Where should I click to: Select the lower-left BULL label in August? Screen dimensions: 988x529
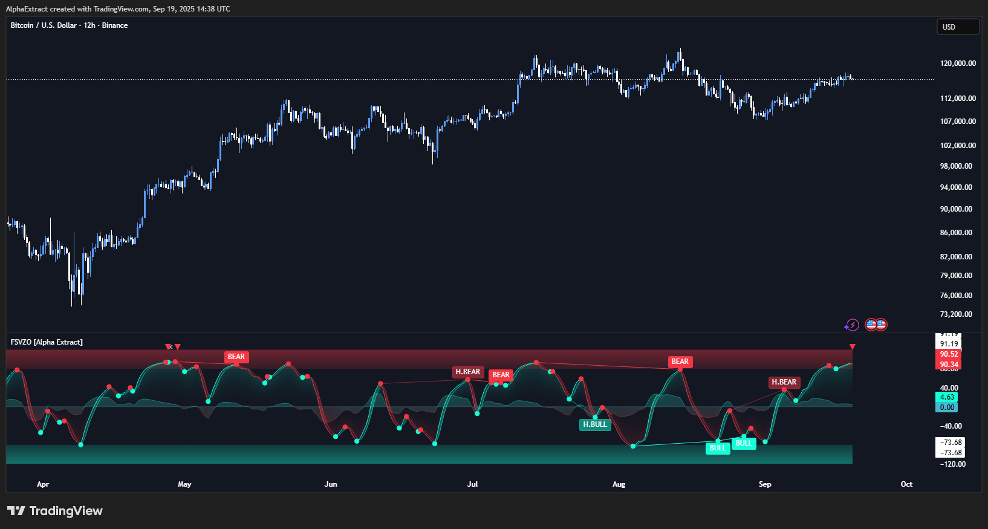(x=718, y=448)
